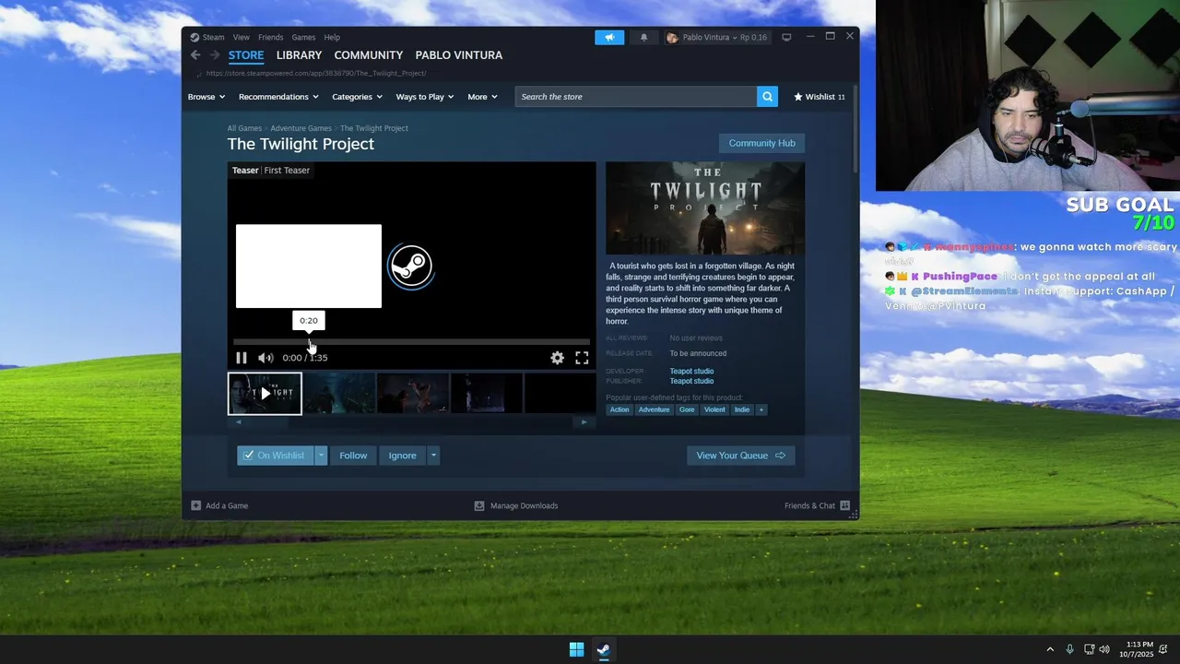Click the Steam announcements megaphone icon
The image size is (1180, 664).
609,37
